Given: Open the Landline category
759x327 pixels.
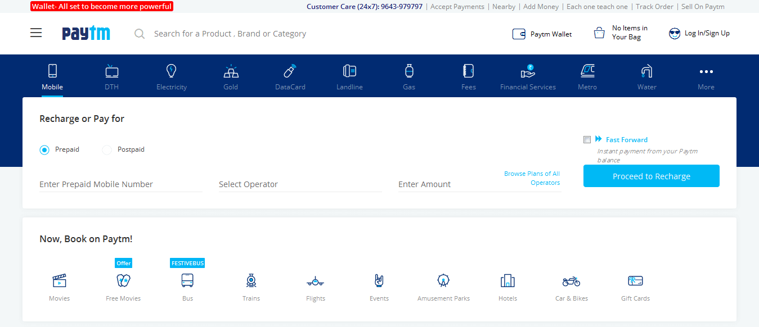Looking at the screenshot, I should pyautogui.click(x=349, y=78).
